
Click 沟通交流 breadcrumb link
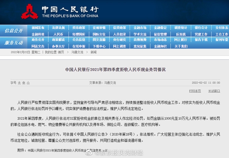pos(77,52)
